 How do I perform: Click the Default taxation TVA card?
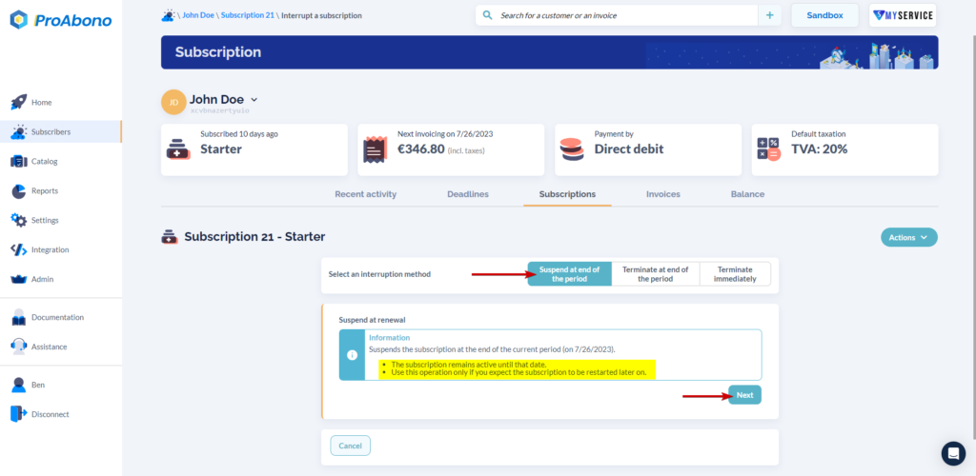844,149
